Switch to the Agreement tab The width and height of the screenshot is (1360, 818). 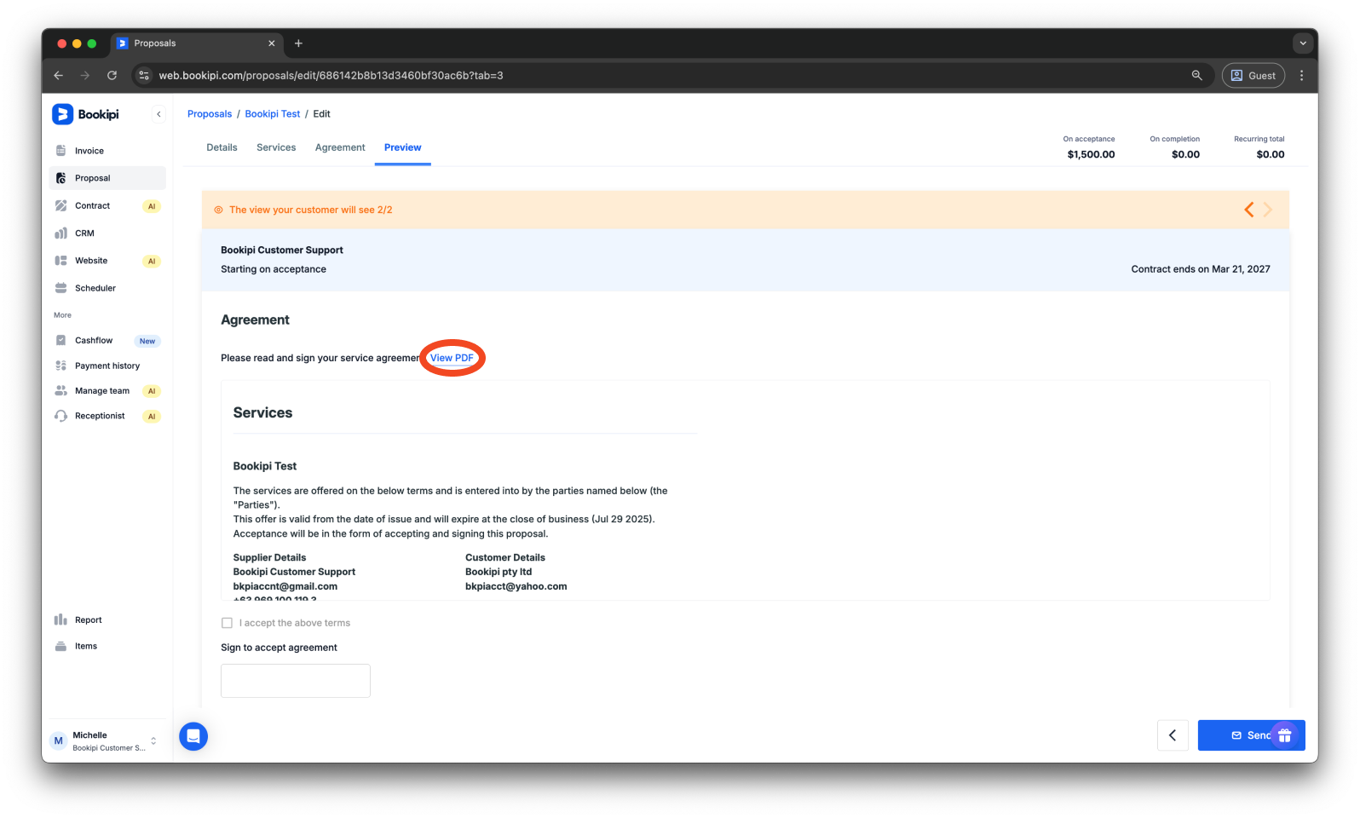[x=340, y=147]
